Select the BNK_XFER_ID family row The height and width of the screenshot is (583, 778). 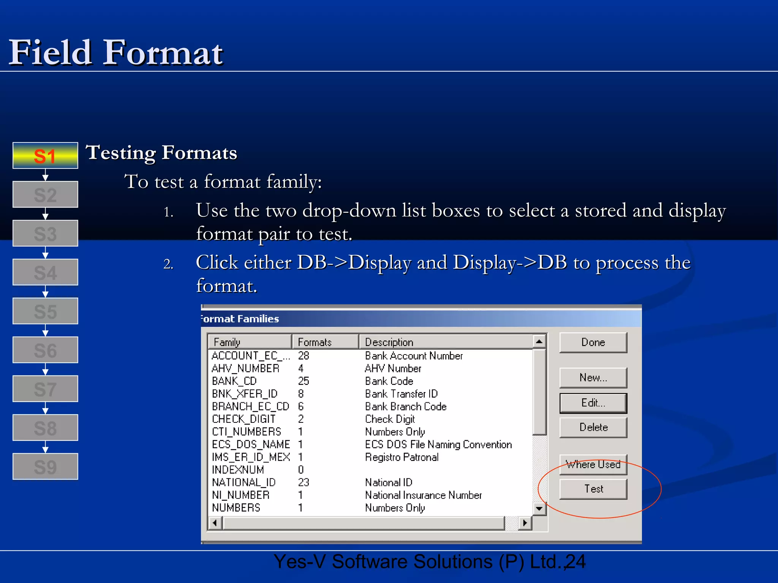coord(370,394)
